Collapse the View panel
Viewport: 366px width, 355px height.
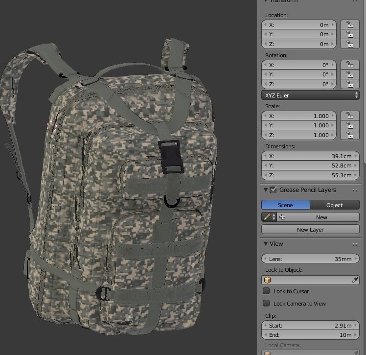click(266, 243)
